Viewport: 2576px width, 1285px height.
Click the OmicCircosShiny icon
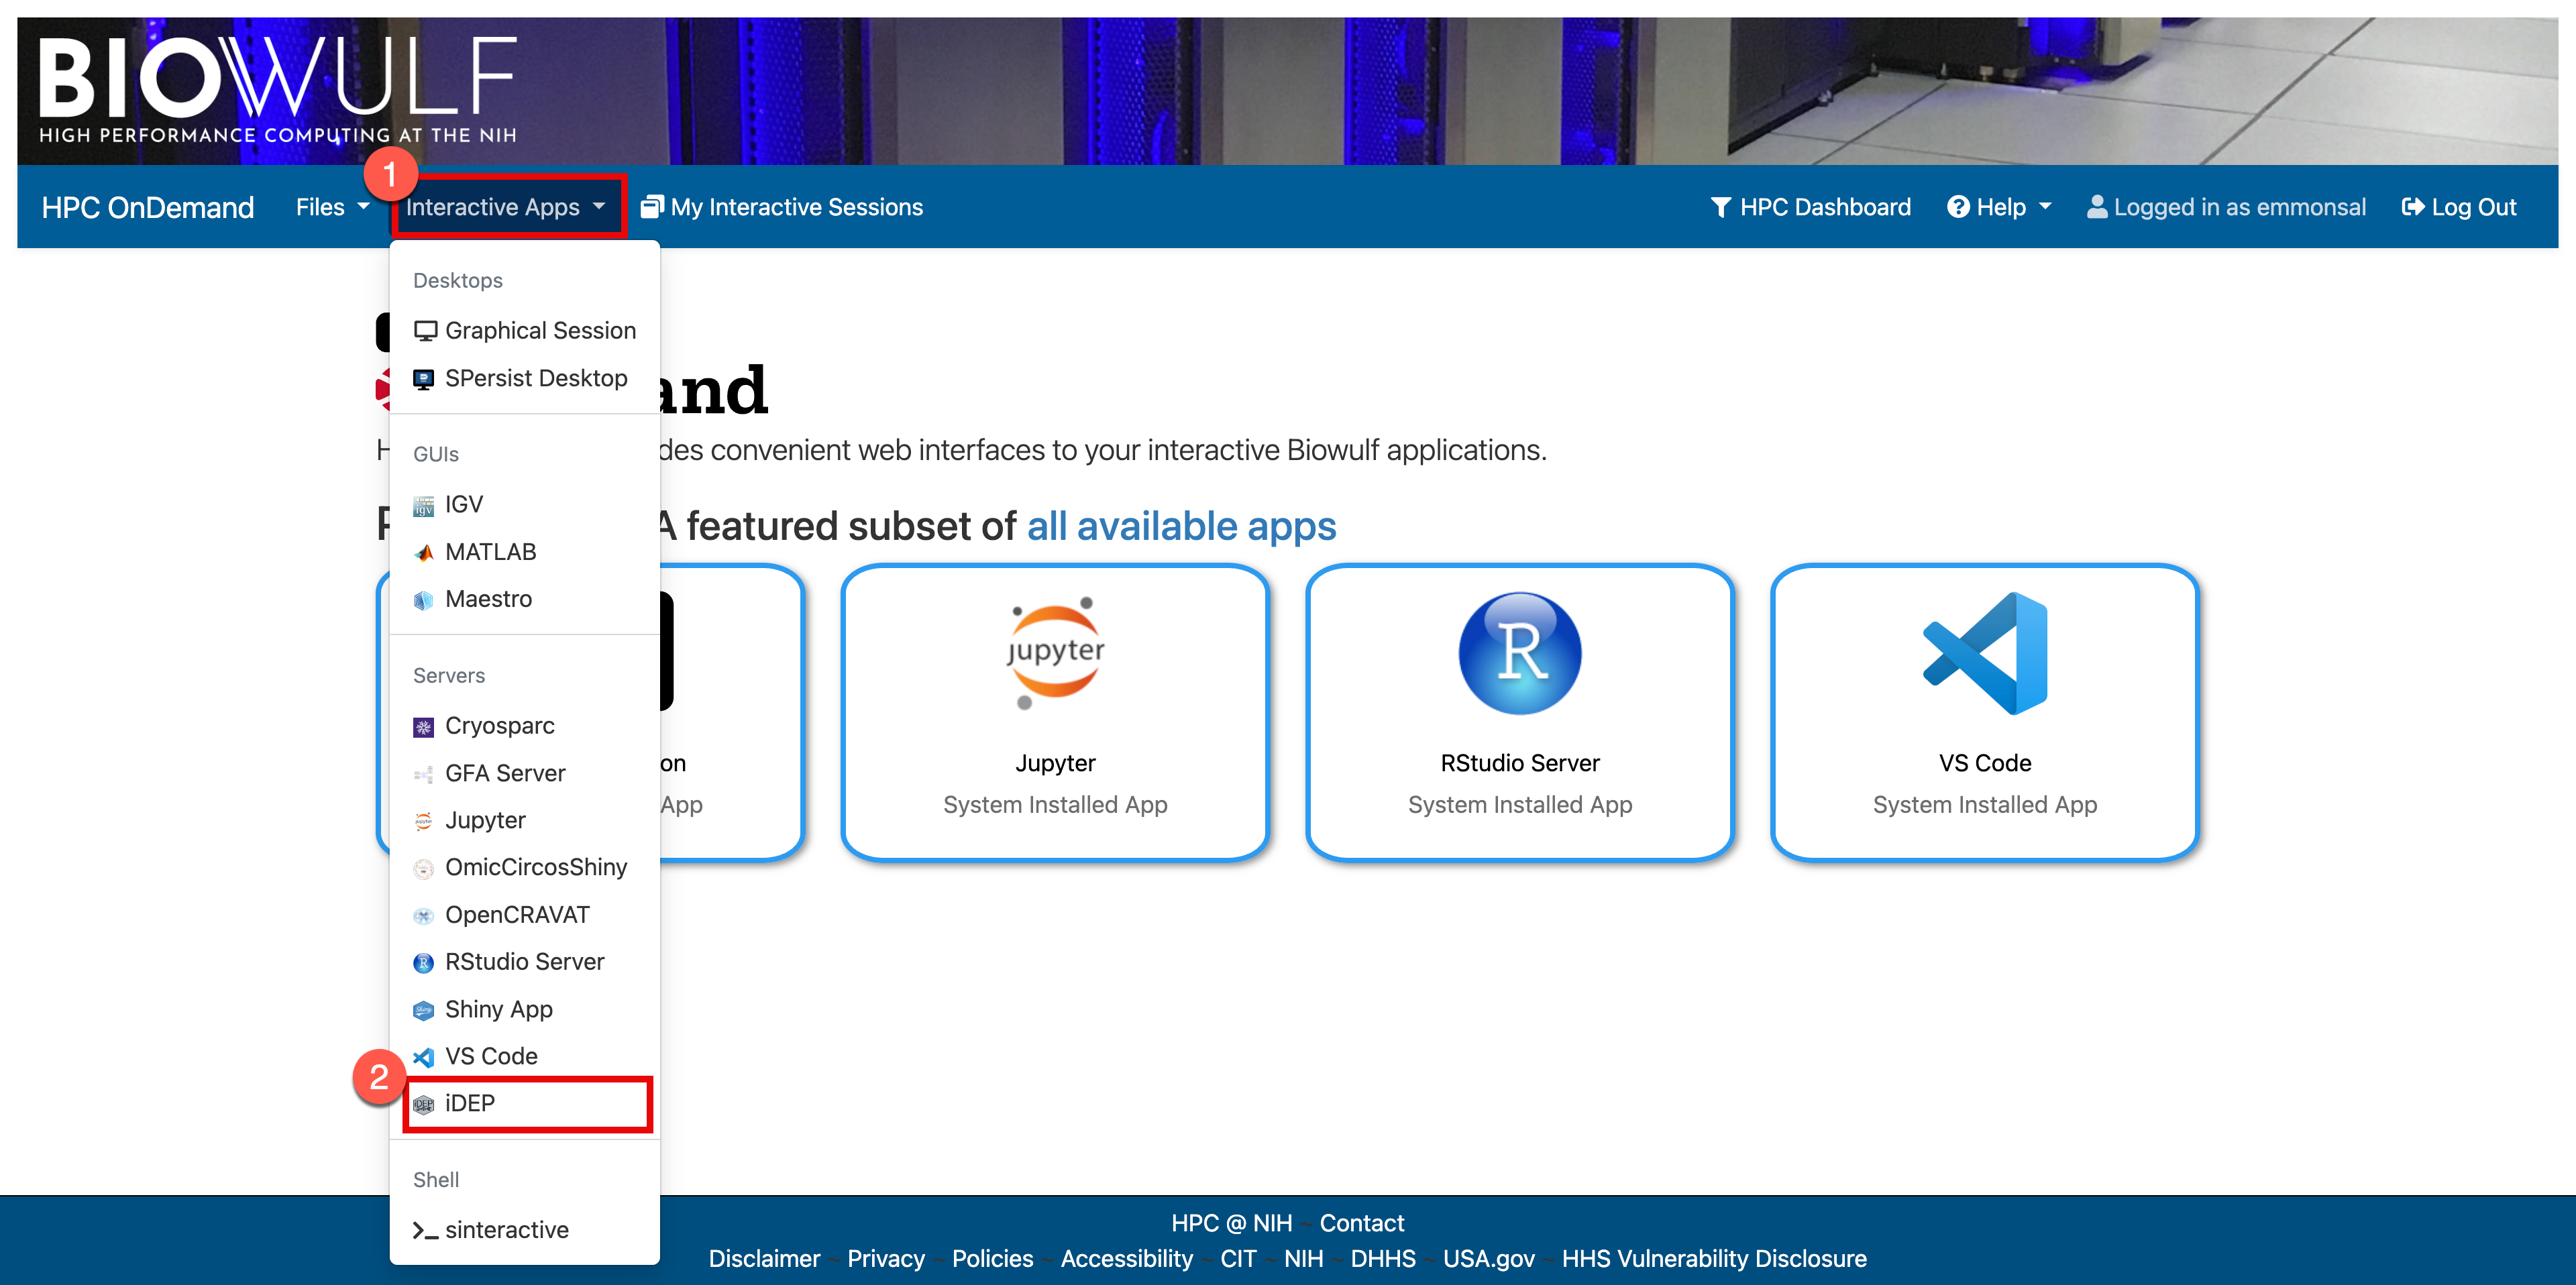point(424,868)
